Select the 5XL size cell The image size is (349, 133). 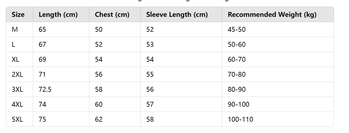pyautogui.click(x=17, y=120)
